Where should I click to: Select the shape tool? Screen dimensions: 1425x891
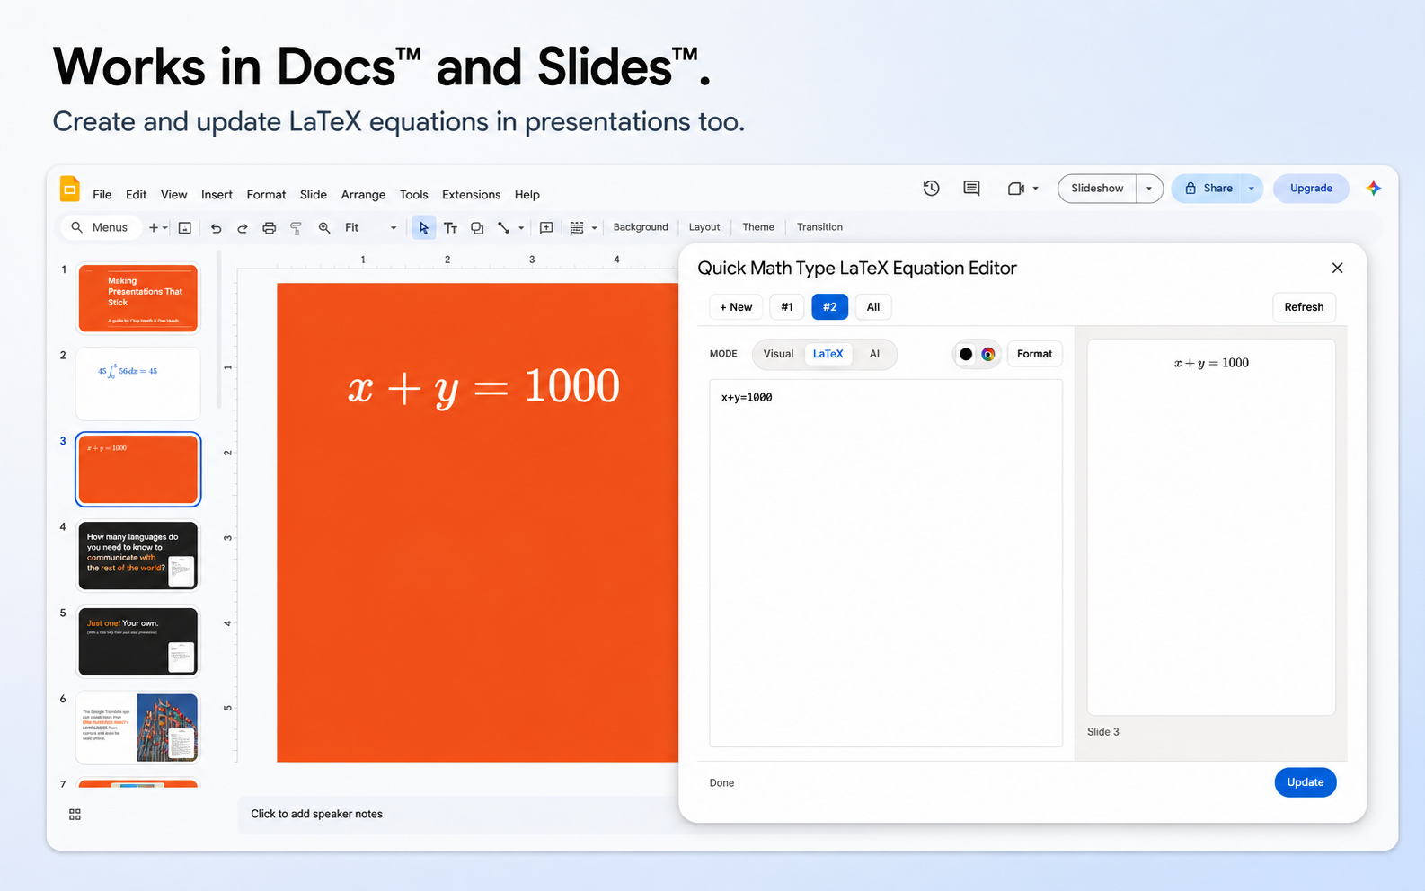[x=477, y=228]
